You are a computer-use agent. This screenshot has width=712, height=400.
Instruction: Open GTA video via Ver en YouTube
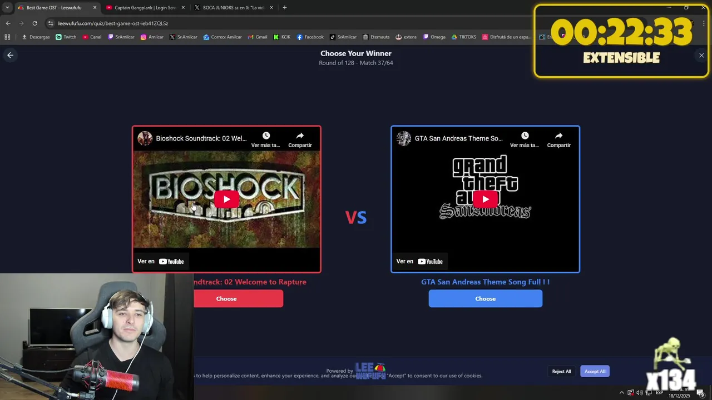point(419,261)
